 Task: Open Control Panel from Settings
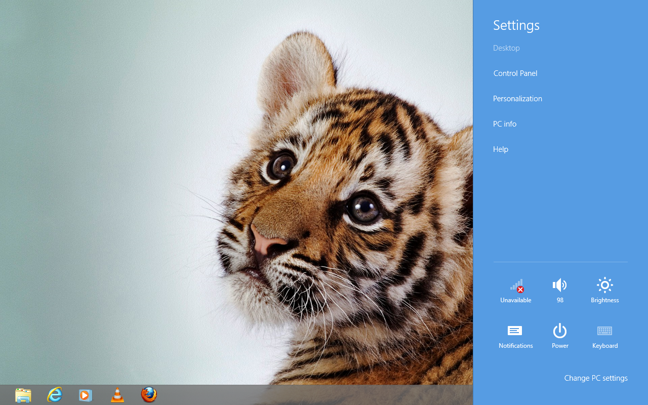click(x=515, y=73)
